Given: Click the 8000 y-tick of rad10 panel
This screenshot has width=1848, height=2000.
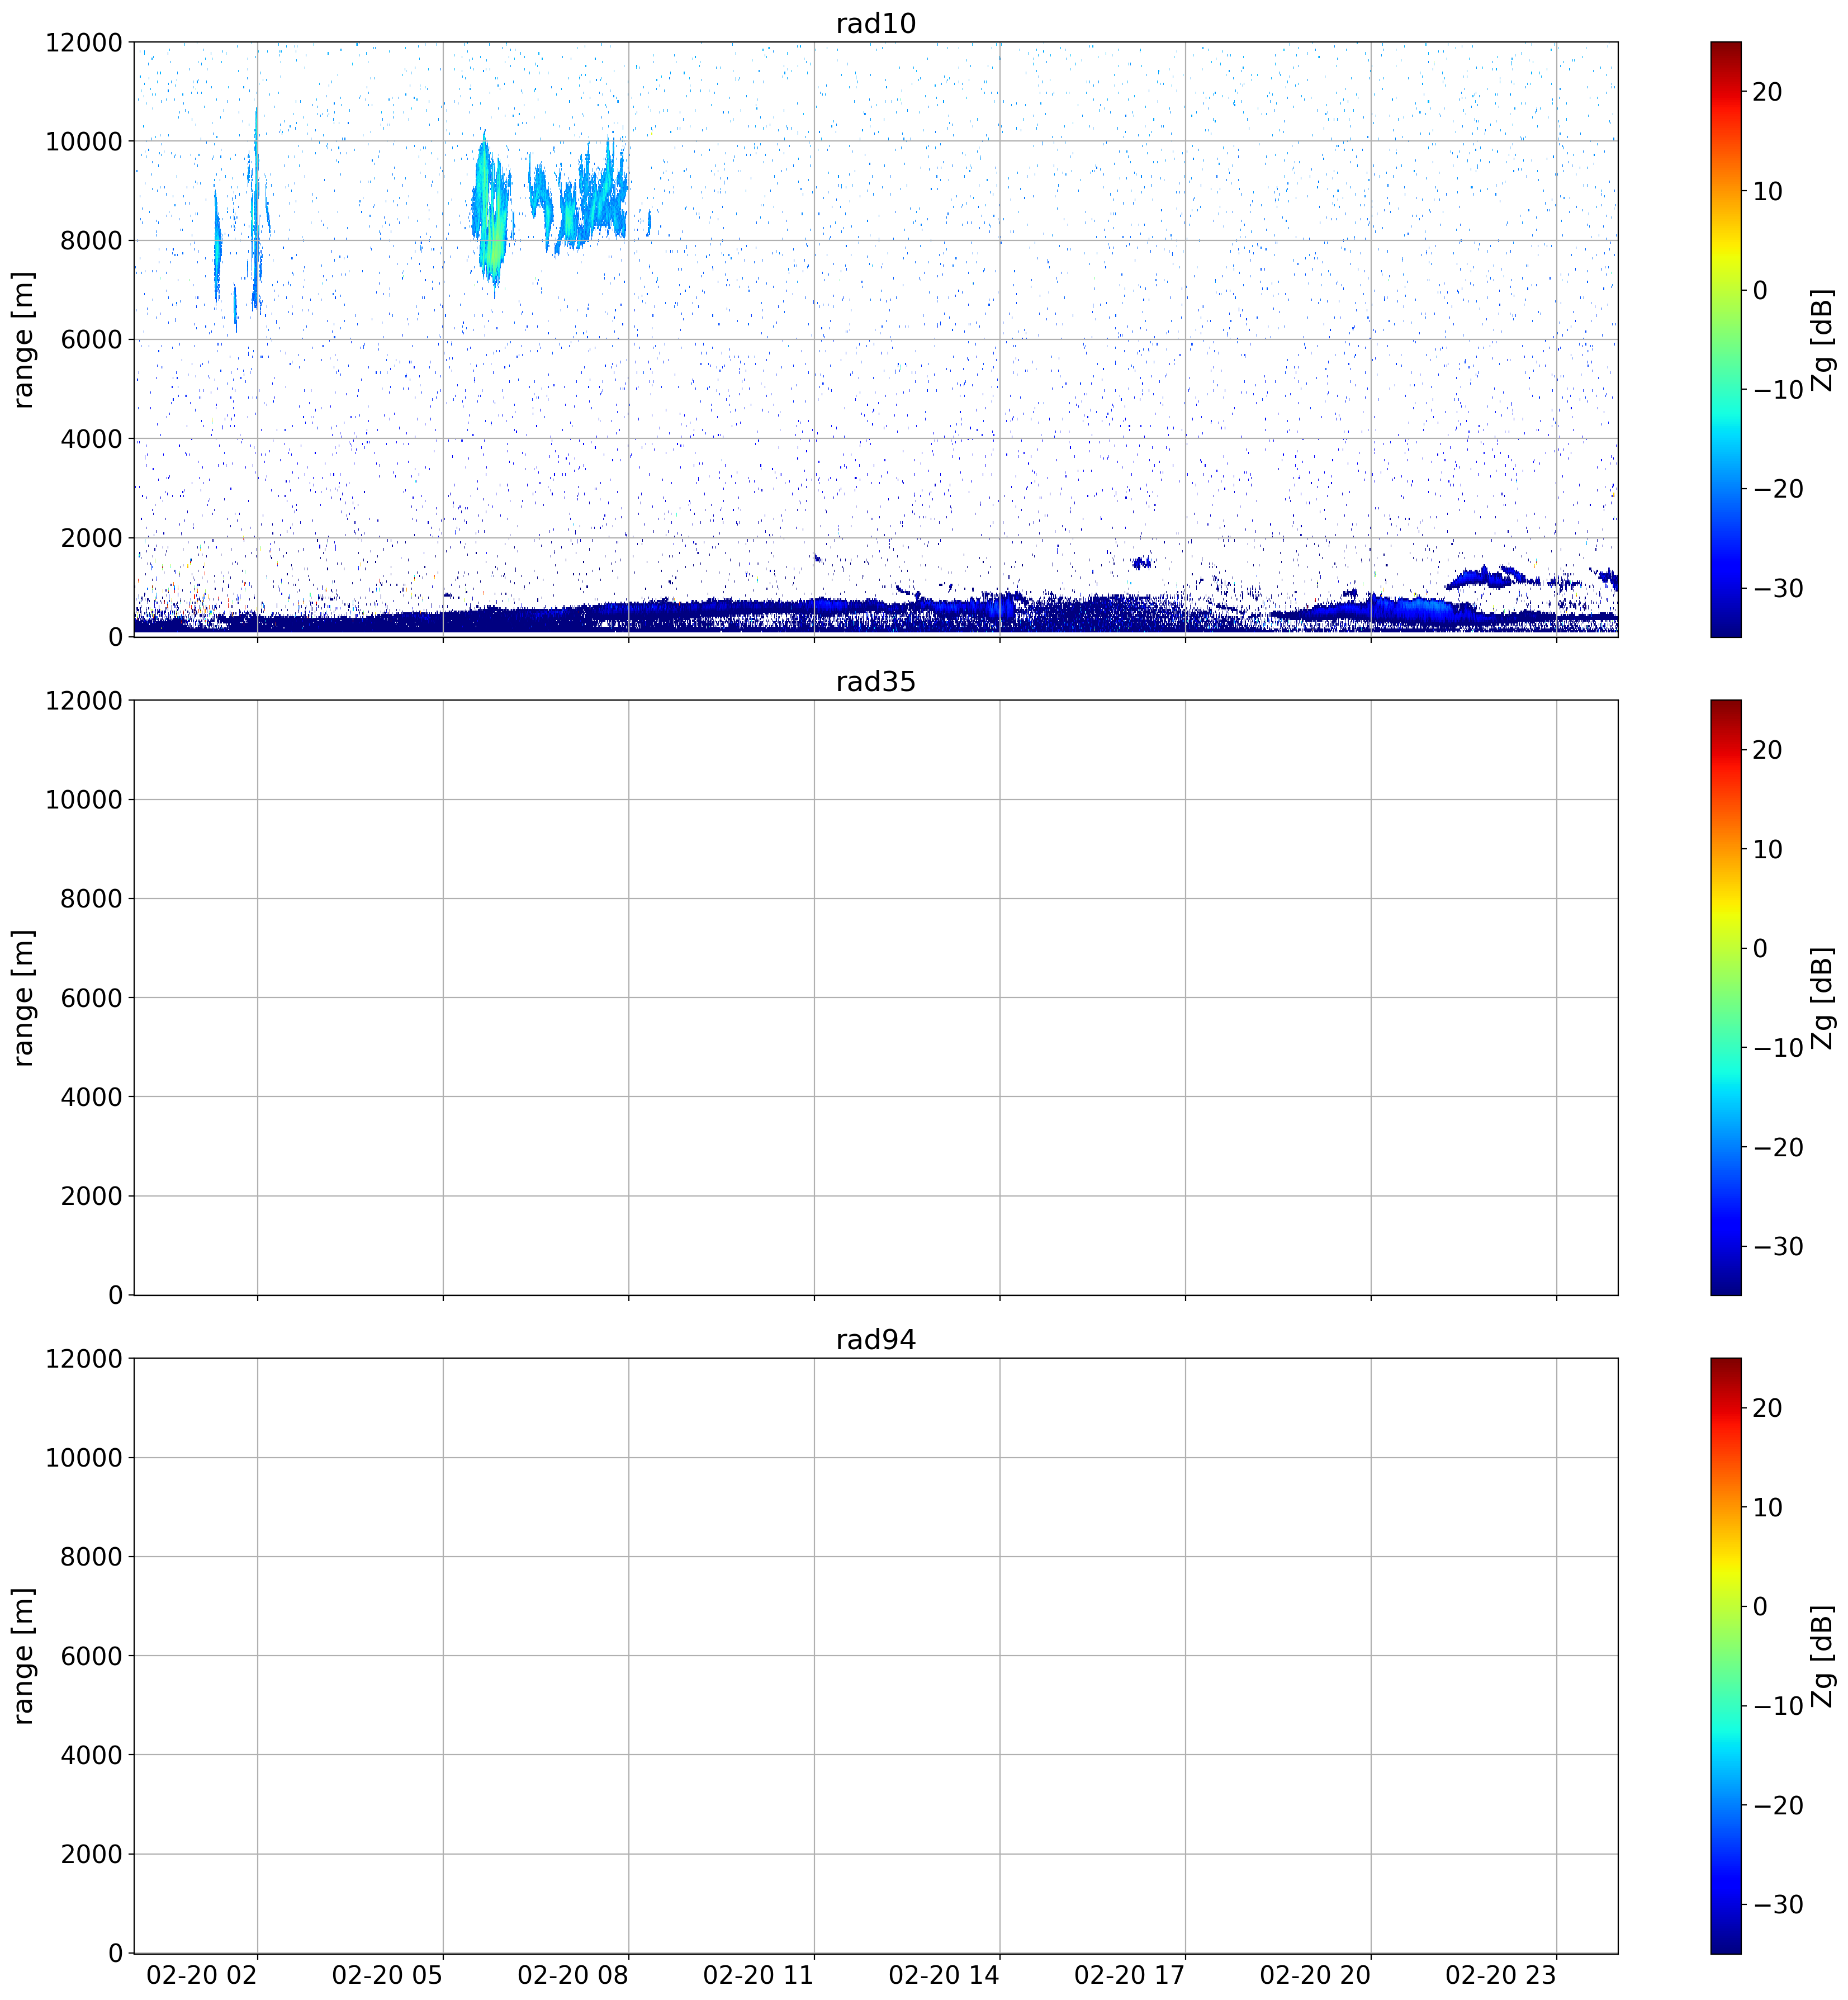Looking at the screenshot, I should pyautogui.click(x=91, y=240).
